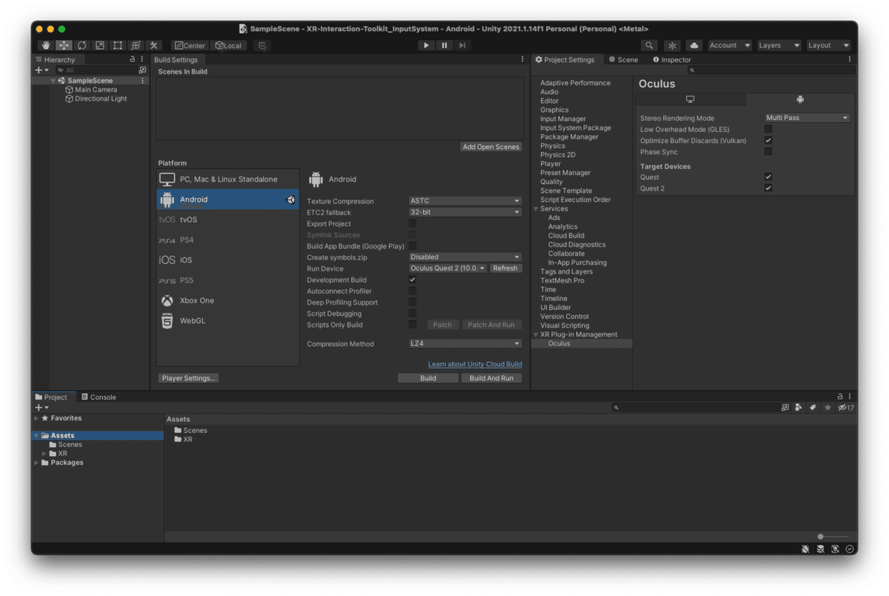The image size is (889, 596).
Task: Select the Scale tool
Action: pyautogui.click(x=99, y=45)
